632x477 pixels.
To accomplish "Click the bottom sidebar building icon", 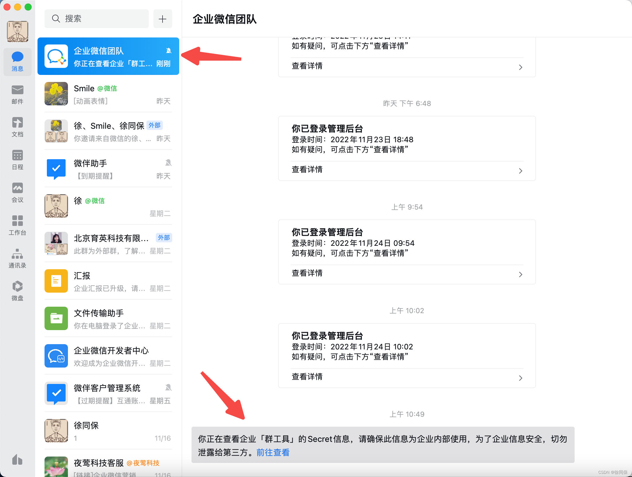I will click(x=17, y=459).
